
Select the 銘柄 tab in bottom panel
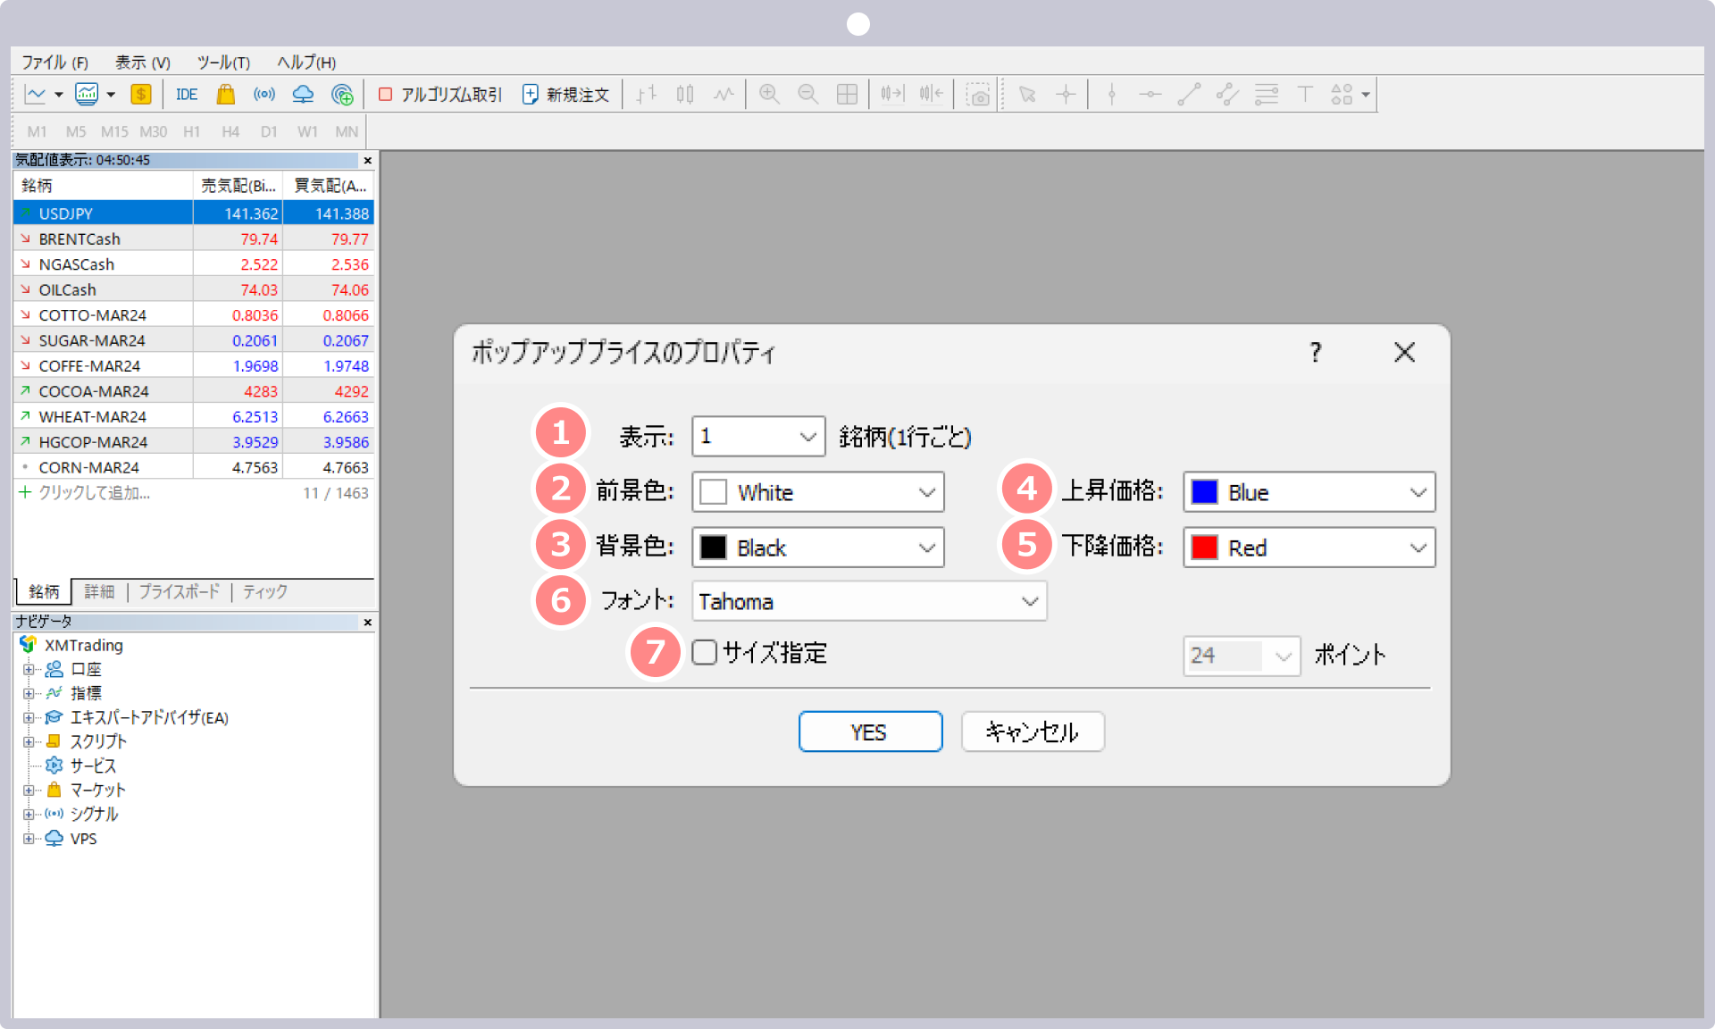pyautogui.click(x=44, y=590)
